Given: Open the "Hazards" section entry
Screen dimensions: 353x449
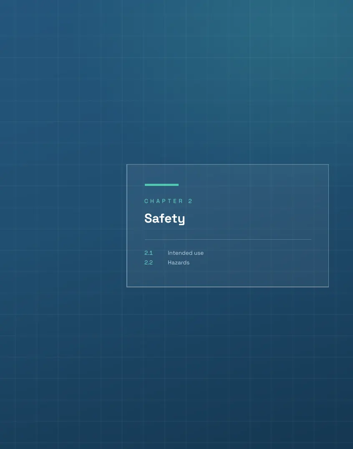Looking at the screenshot, I should 179,263.
